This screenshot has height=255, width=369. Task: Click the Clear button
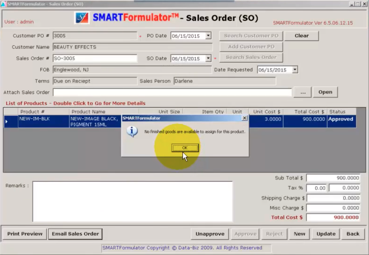(x=302, y=36)
